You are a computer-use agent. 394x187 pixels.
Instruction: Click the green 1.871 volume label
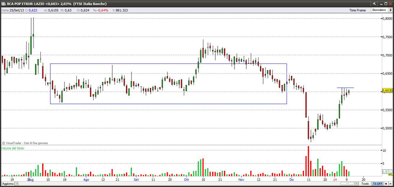point(387,172)
